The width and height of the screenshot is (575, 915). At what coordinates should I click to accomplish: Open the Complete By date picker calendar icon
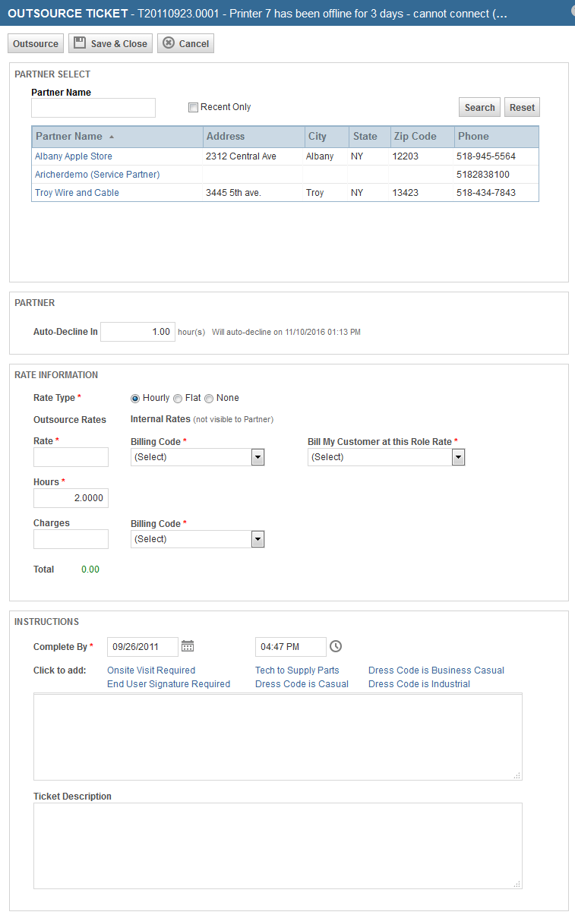point(188,646)
